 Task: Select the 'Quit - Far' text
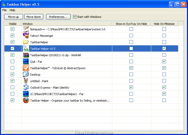coord(36,62)
